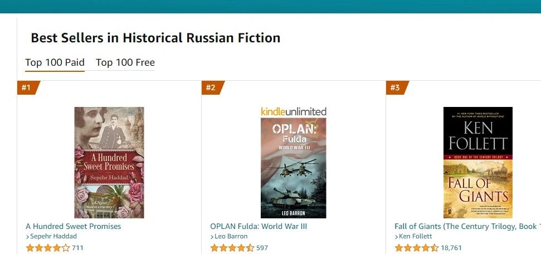Image resolution: width=541 pixels, height=254 pixels.
Task: Open Fall of Giants book cover
Action: click(477, 162)
